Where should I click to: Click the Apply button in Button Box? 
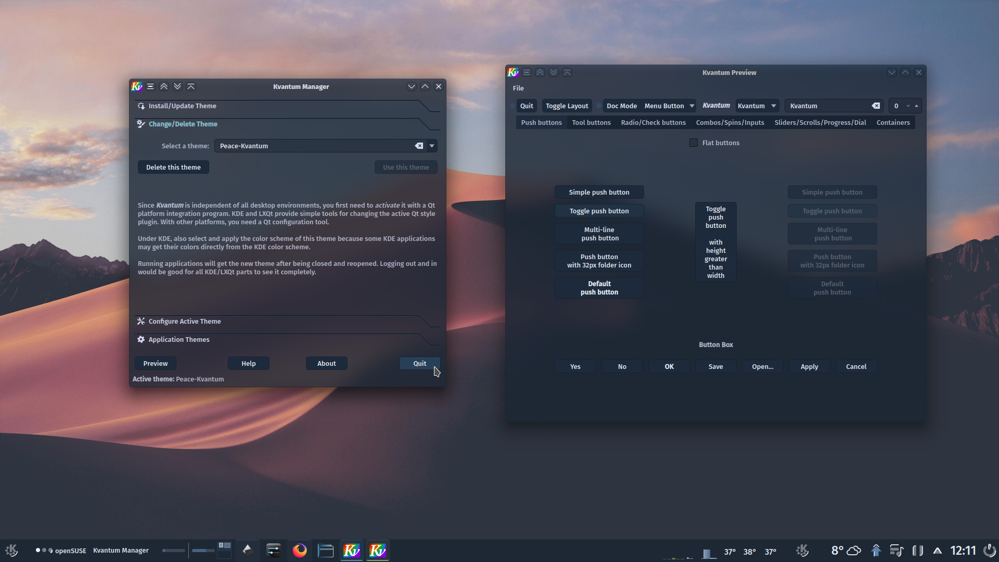pos(809,366)
